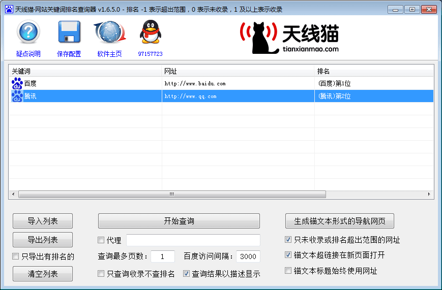Click the Baidu paw icon beside 腾讯

tap(17, 96)
